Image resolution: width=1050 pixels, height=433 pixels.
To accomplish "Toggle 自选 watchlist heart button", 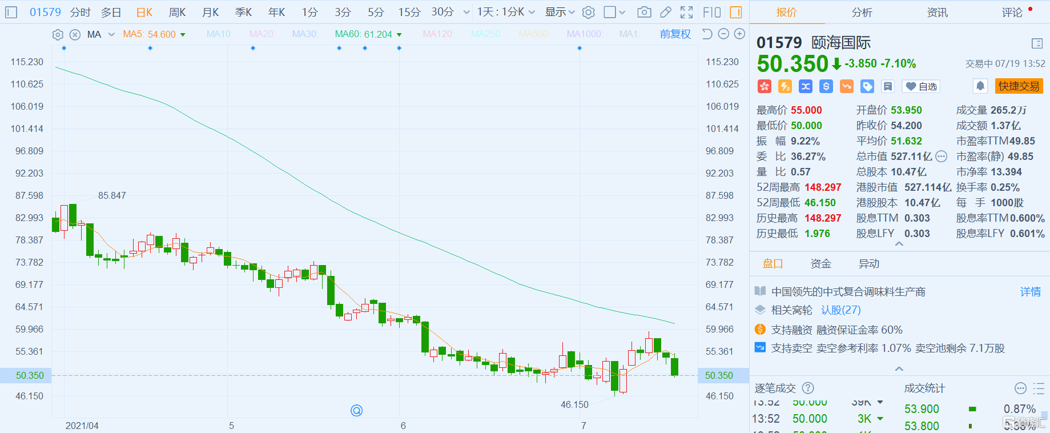I will click(x=922, y=86).
